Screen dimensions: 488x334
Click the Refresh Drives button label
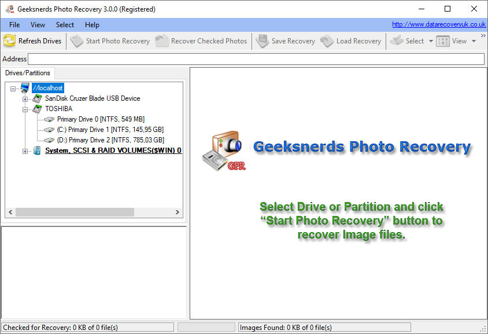point(40,41)
